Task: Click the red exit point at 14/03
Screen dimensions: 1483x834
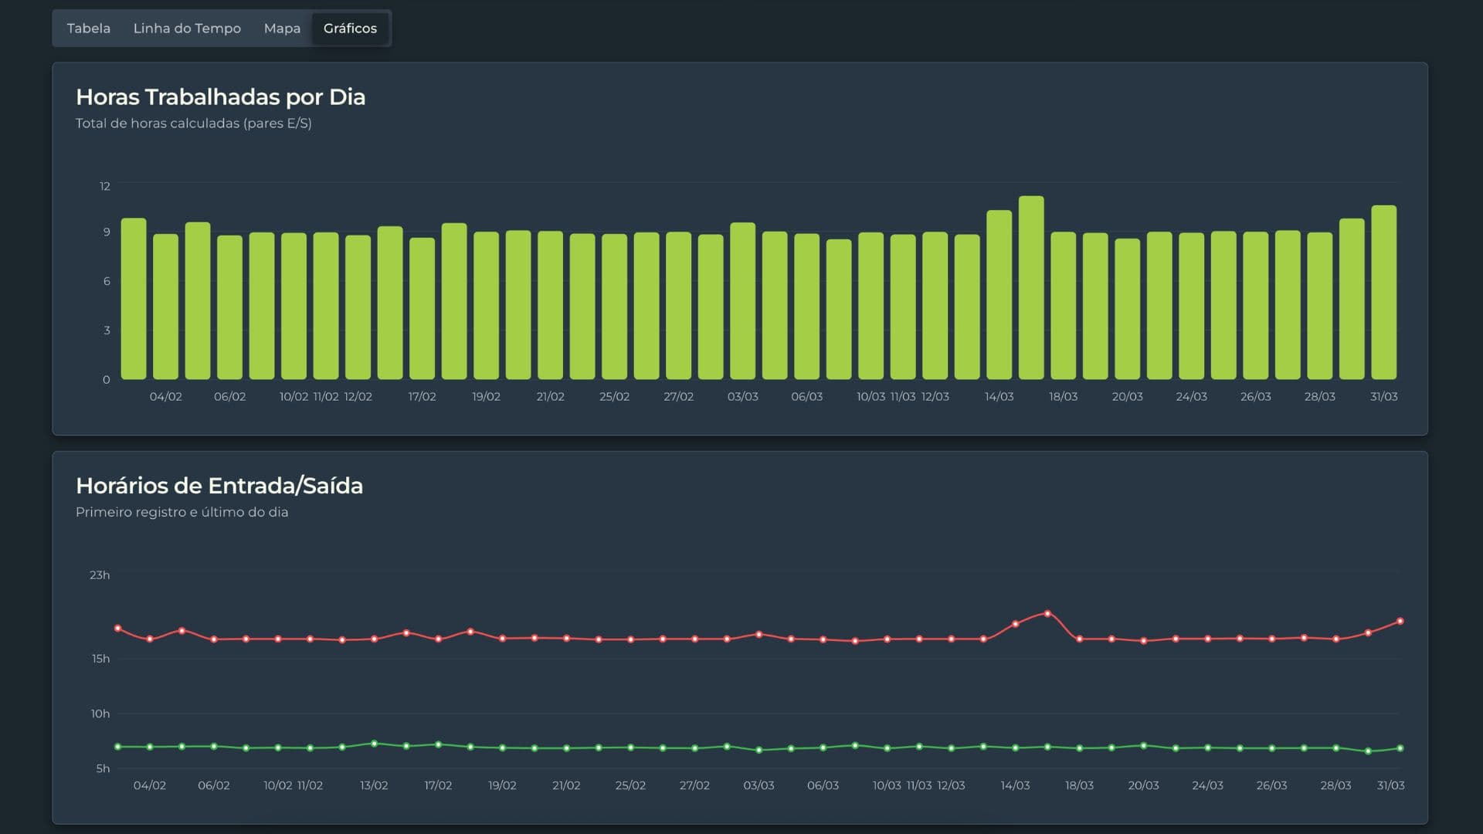Action: click(x=1015, y=624)
